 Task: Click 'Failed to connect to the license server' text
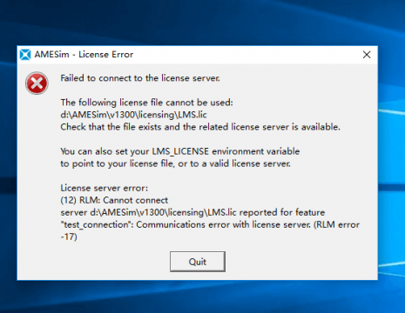140,78
